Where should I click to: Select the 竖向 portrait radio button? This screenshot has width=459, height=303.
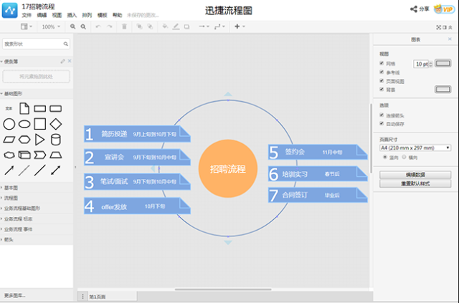385,158
